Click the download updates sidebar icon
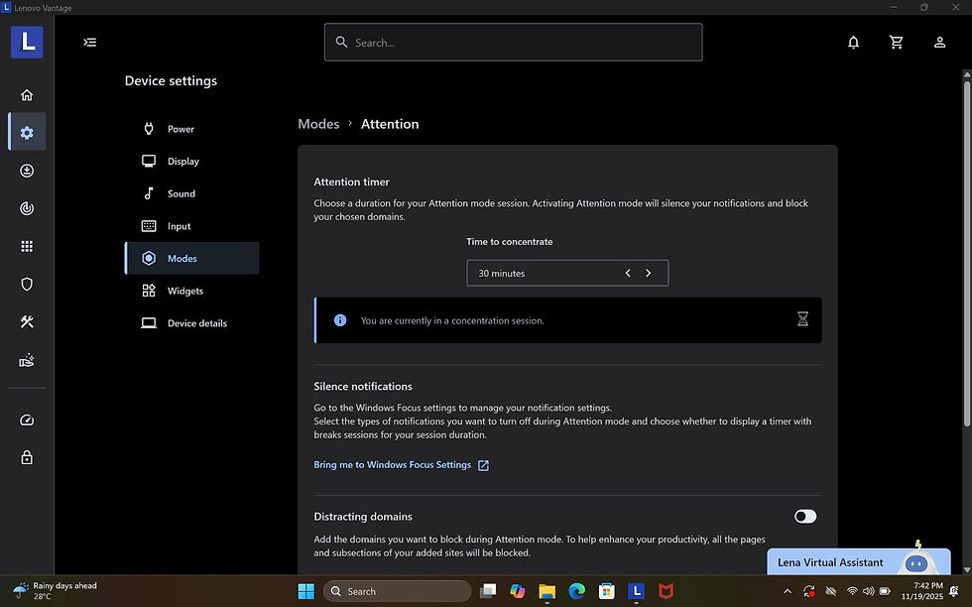The image size is (972, 607). tap(27, 171)
